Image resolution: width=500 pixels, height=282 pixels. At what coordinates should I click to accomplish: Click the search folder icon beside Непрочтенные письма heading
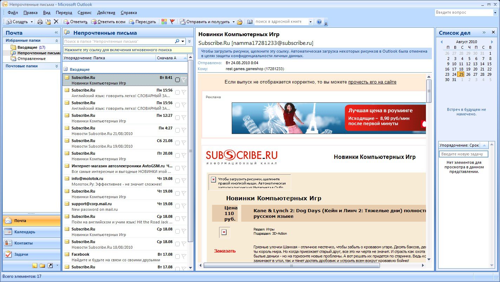coord(67,33)
